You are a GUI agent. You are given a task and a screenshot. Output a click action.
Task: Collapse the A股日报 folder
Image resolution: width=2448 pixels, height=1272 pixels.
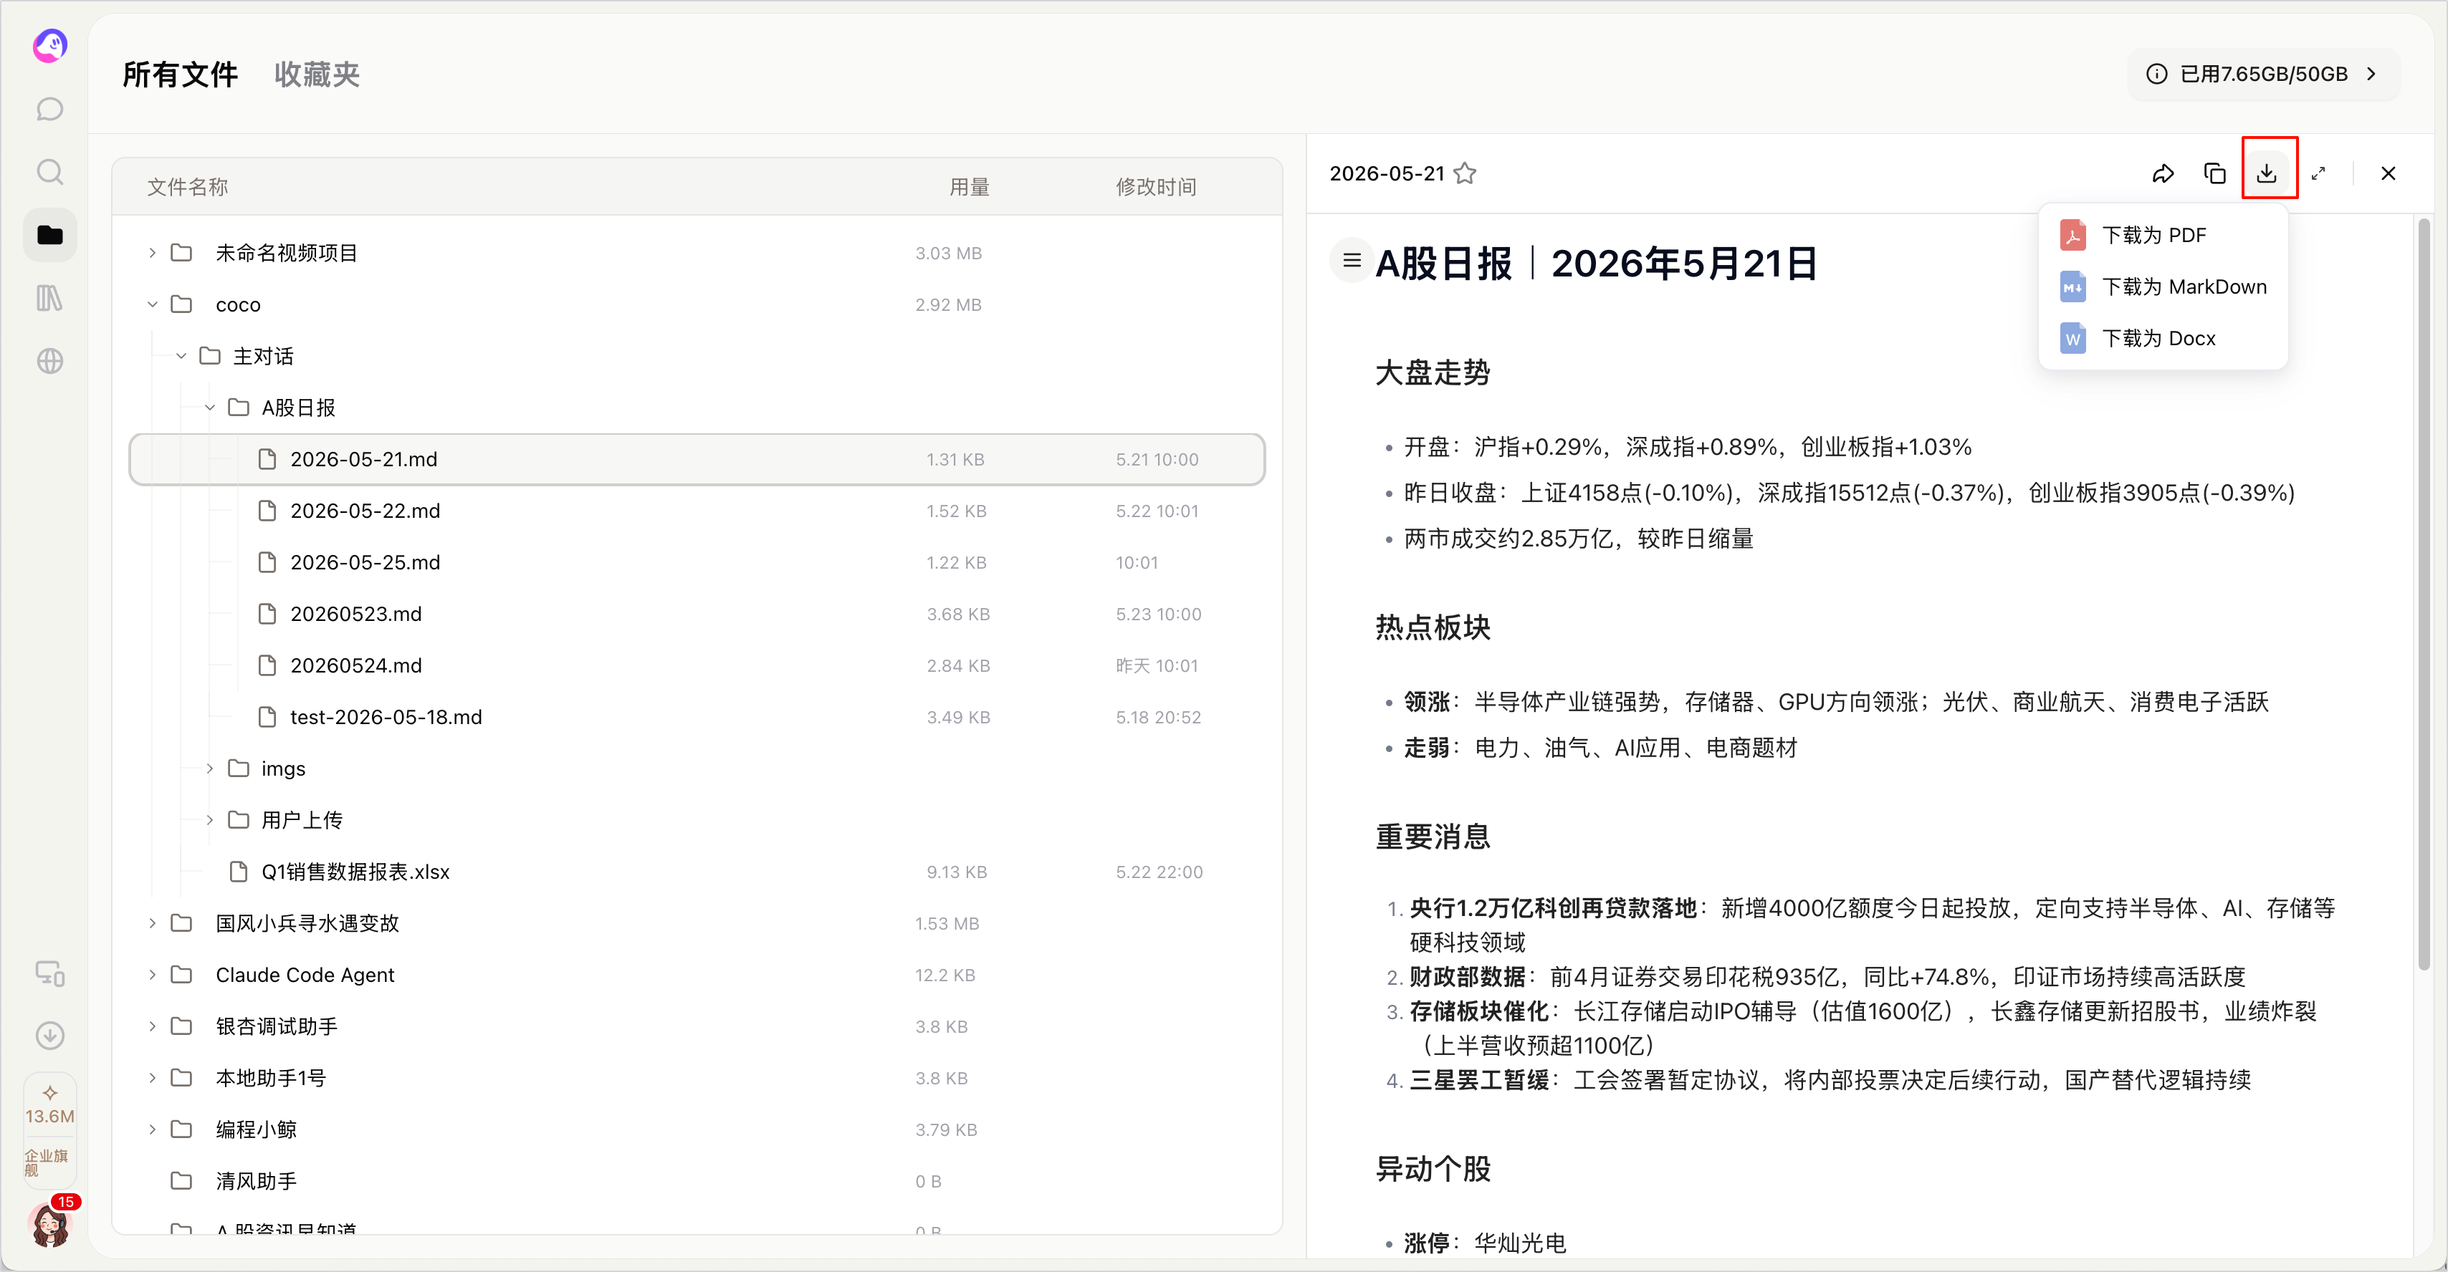click(210, 408)
